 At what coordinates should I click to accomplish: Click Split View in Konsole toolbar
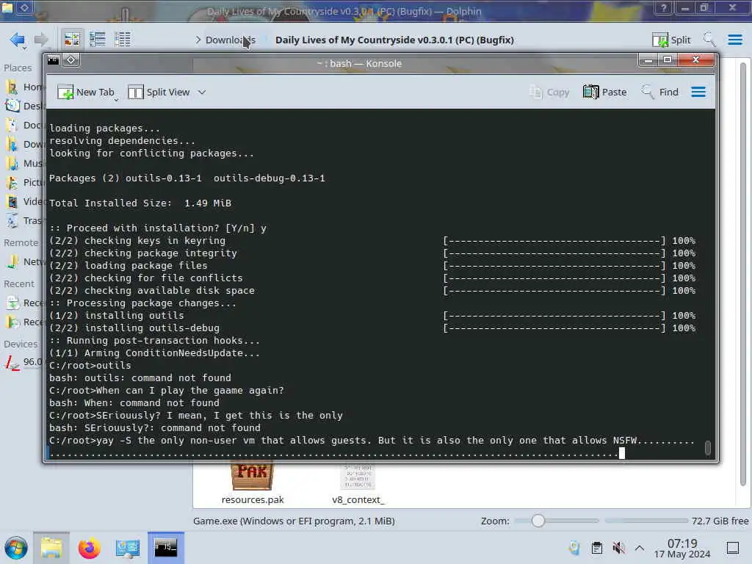159,92
